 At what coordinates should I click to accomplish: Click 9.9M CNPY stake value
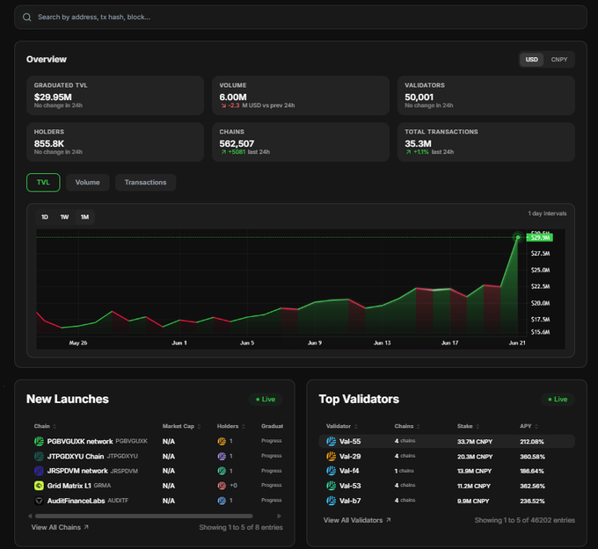coord(473,501)
